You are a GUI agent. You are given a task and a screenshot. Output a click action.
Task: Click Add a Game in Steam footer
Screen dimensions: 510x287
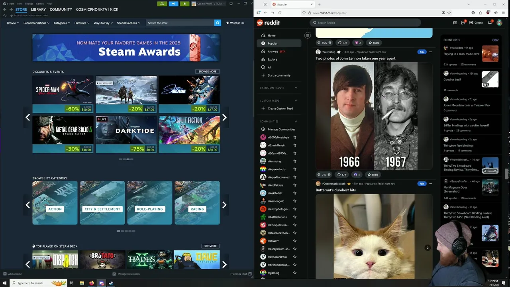click(x=12, y=274)
